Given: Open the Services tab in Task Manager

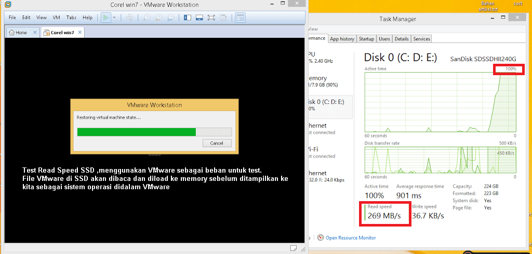Looking at the screenshot, I should [x=421, y=39].
